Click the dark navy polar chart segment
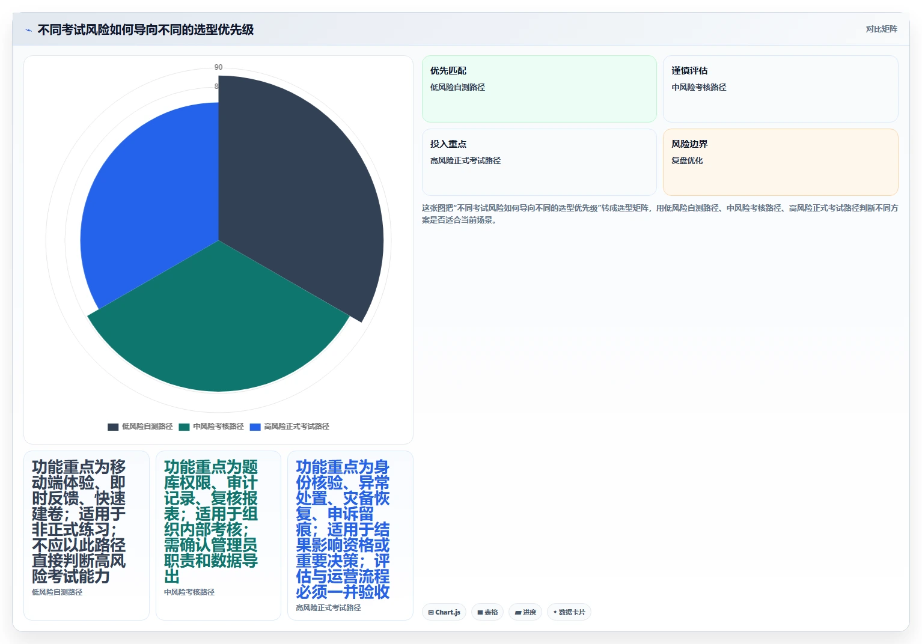Screen dimensions: 922x644 pos(301,192)
